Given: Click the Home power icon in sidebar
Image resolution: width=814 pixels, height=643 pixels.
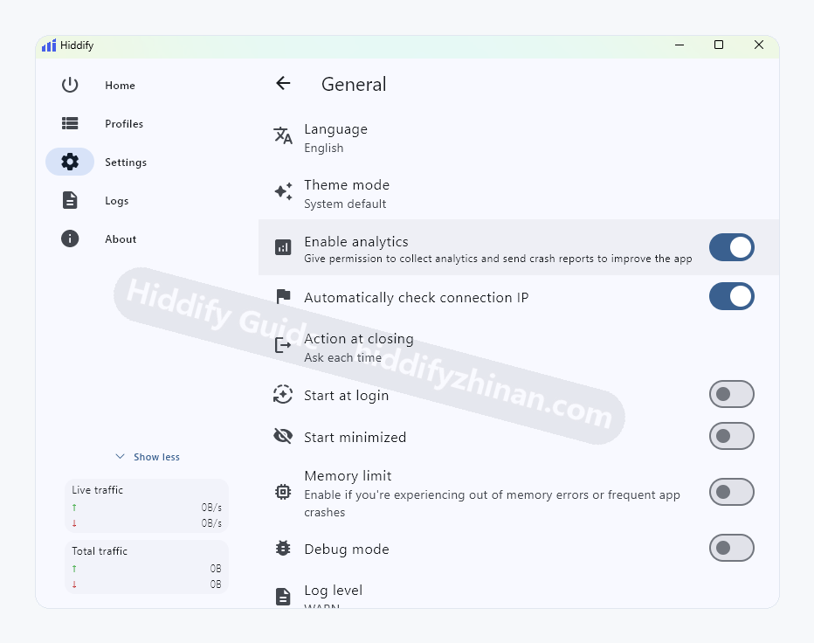Looking at the screenshot, I should coord(70,85).
